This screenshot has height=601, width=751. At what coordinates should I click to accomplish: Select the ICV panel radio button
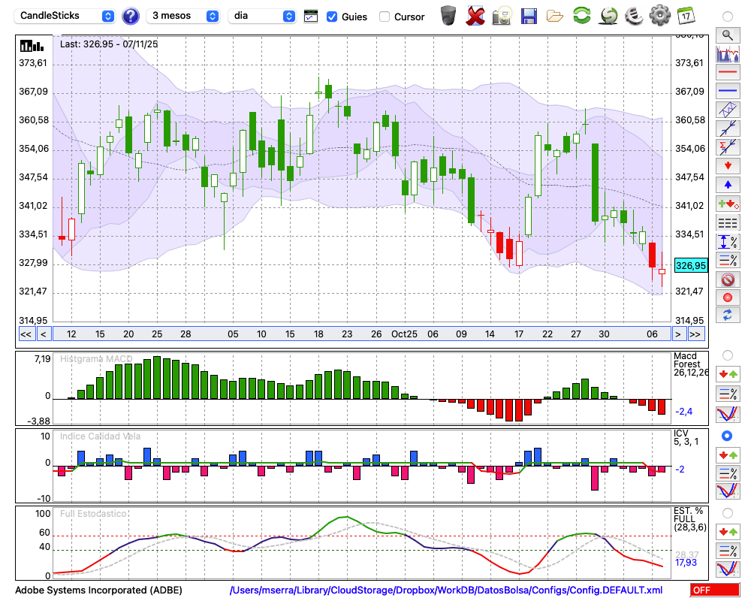[x=727, y=436]
